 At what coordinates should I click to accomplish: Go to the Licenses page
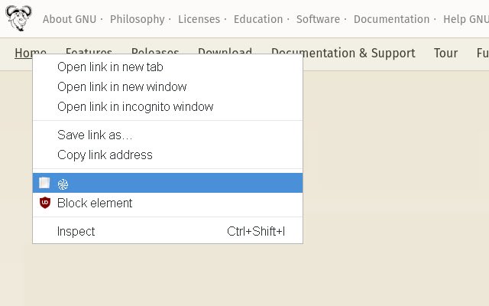[199, 19]
